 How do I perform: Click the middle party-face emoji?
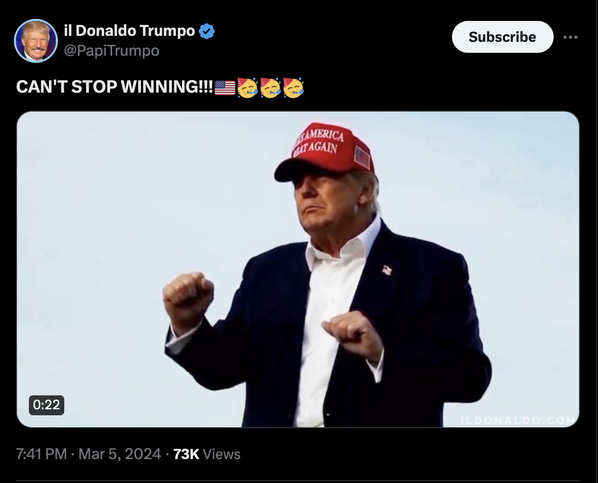point(270,88)
